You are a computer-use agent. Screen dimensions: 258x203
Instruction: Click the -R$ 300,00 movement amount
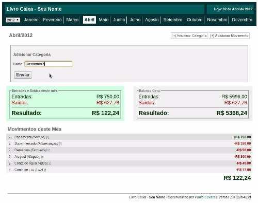[x=243, y=157]
